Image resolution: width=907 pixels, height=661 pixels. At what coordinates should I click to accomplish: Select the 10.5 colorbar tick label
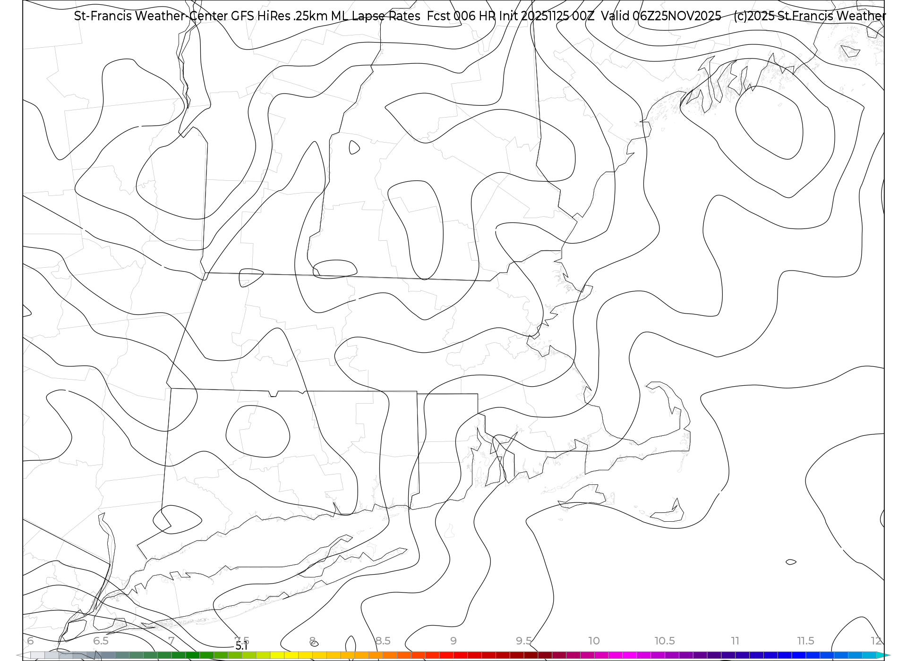click(x=665, y=641)
